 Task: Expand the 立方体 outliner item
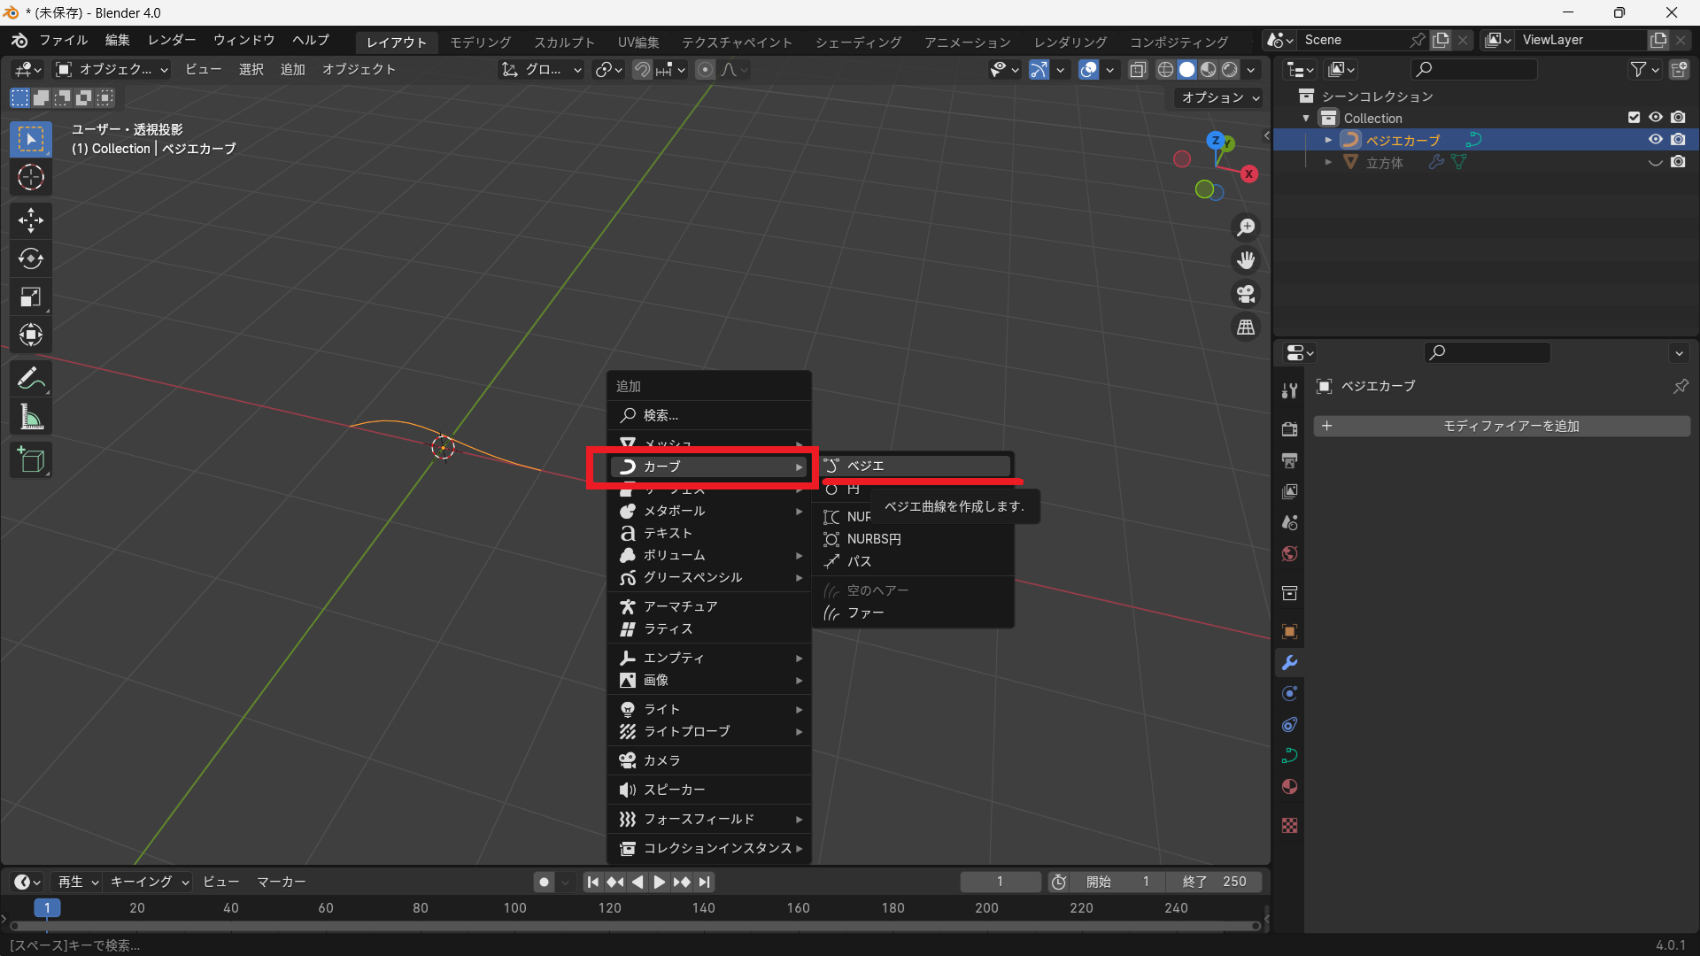click(x=1328, y=163)
